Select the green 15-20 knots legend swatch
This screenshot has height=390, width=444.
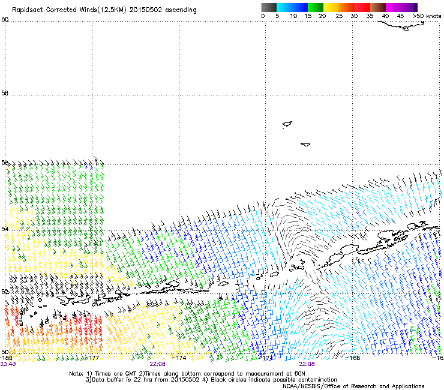(316, 7)
